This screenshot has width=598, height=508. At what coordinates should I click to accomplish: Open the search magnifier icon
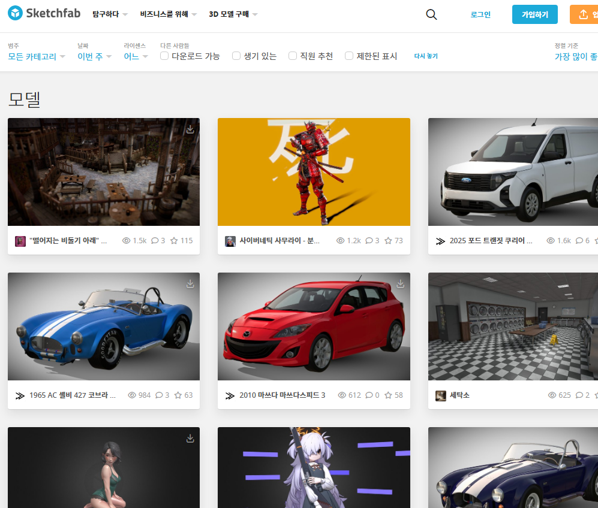pos(431,14)
